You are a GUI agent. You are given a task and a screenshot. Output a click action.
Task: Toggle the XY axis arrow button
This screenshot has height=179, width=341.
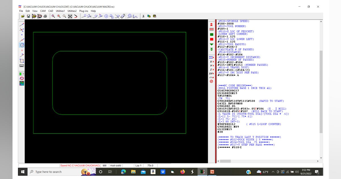[x=211, y=74]
